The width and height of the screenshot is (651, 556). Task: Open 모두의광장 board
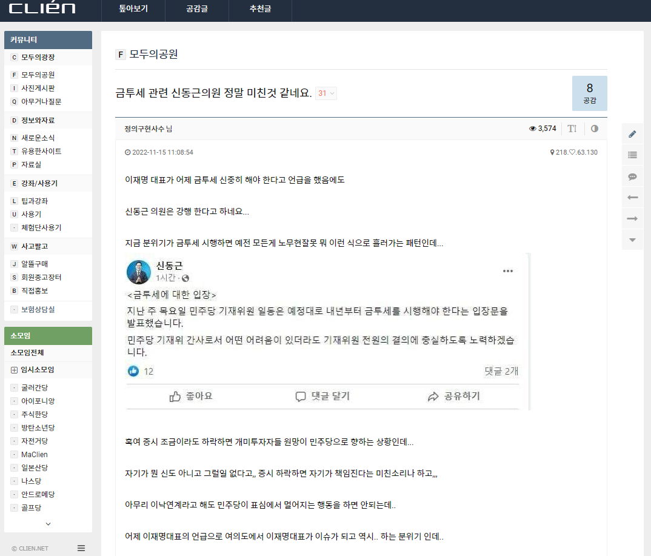coord(38,58)
